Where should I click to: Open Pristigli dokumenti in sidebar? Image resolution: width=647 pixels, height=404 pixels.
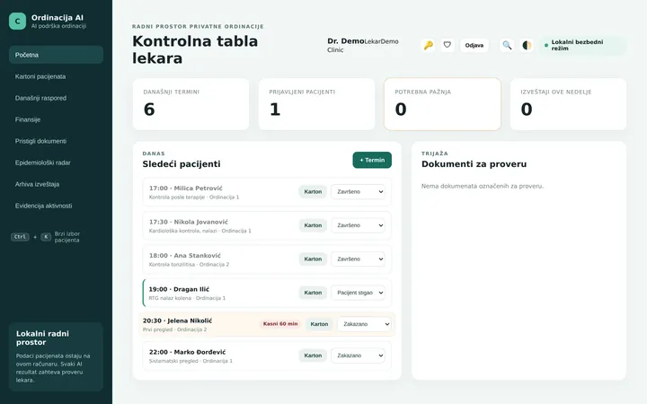click(x=56, y=141)
